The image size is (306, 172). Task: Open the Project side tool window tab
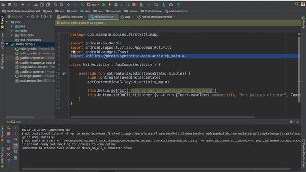[2, 22]
